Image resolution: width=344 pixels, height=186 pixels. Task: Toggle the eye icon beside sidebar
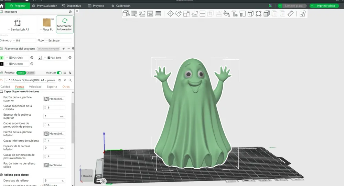click(77, 11)
